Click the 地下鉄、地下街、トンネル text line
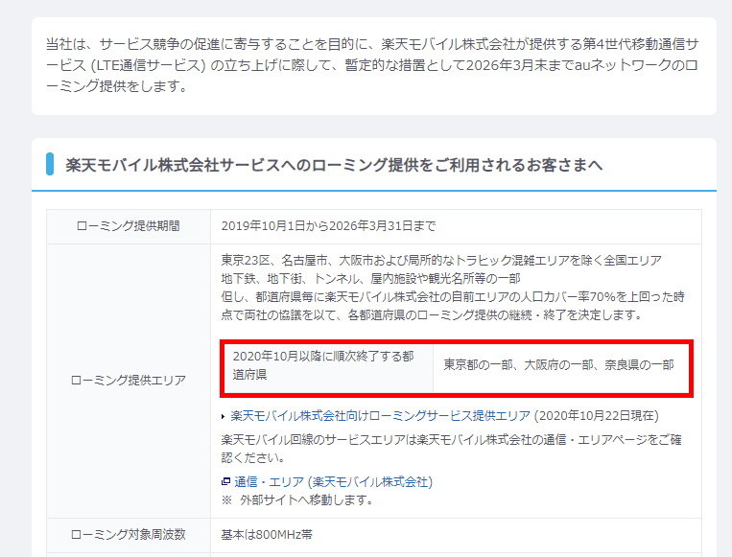This screenshot has height=557, width=732. coord(370,279)
